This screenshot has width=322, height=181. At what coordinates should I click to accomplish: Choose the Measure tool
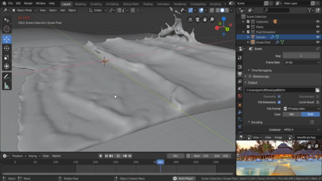(7, 86)
